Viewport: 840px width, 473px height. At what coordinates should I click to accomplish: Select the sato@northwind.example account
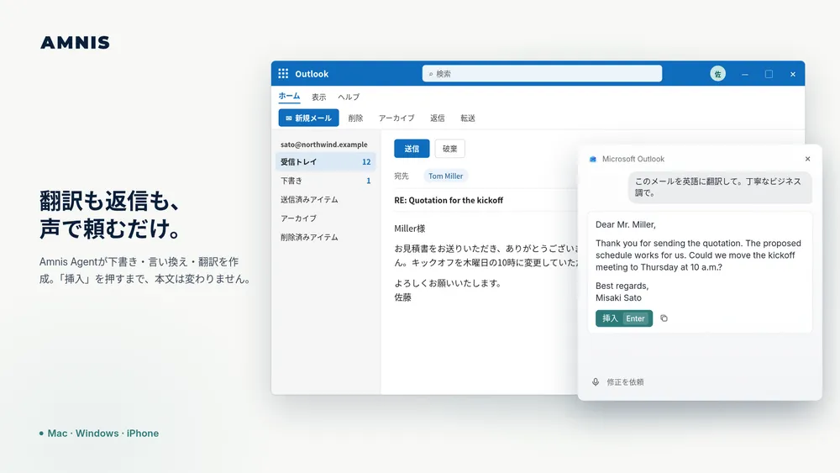324,145
